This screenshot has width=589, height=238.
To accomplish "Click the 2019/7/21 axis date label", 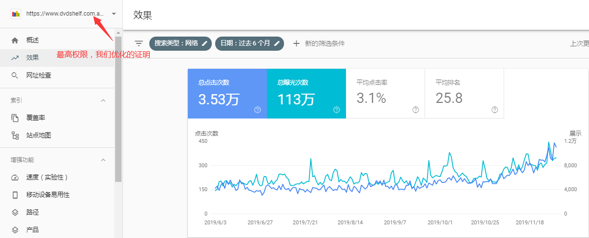I will (305, 222).
